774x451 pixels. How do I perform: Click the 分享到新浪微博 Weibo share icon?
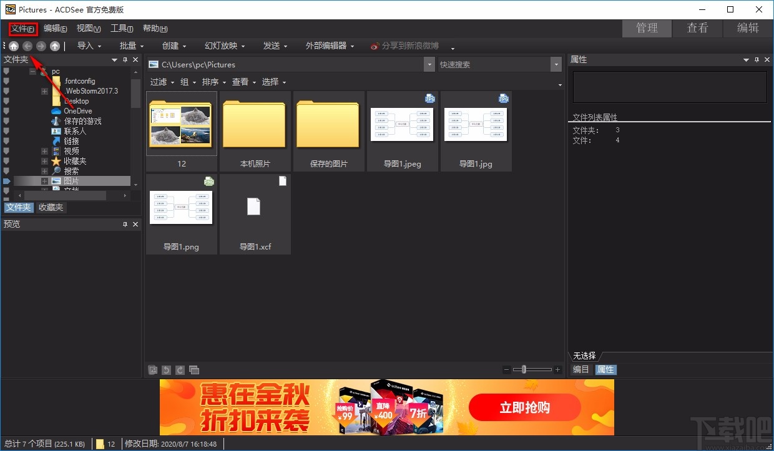pyautogui.click(x=375, y=46)
